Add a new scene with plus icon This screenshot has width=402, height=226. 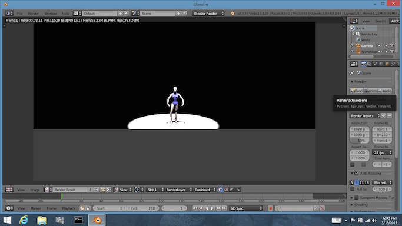coord(178,13)
